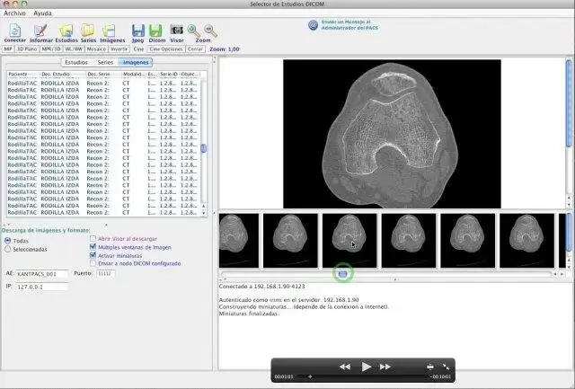The width and height of the screenshot is (575, 389).
Task: Click the IP address input field
Action: [x=42, y=287]
